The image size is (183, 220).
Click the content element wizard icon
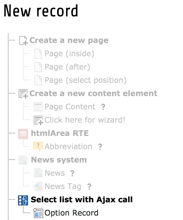[38, 120]
